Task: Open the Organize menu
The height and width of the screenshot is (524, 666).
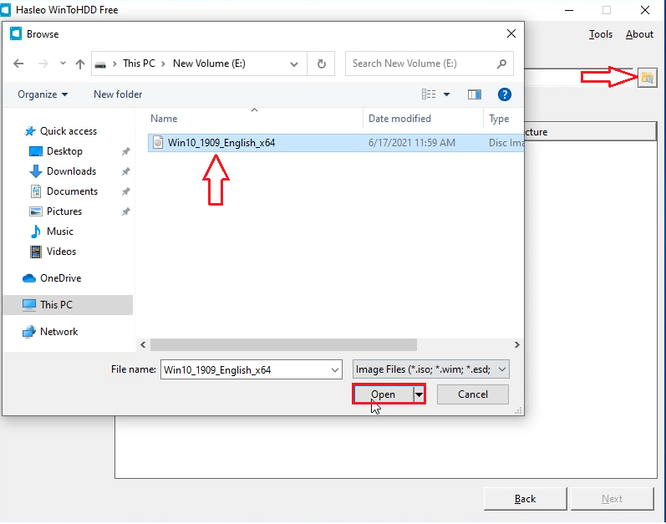Action: coord(43,94)
